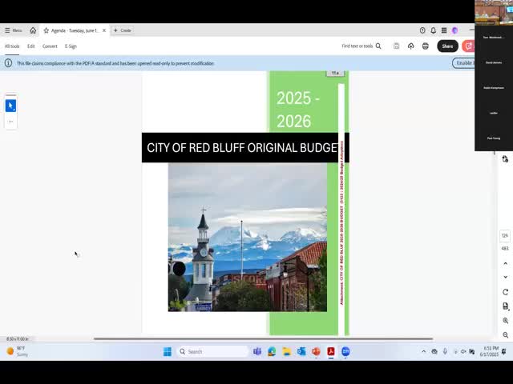Select the arrow selection tool
The image size is (513, 384).
[10, 106]
